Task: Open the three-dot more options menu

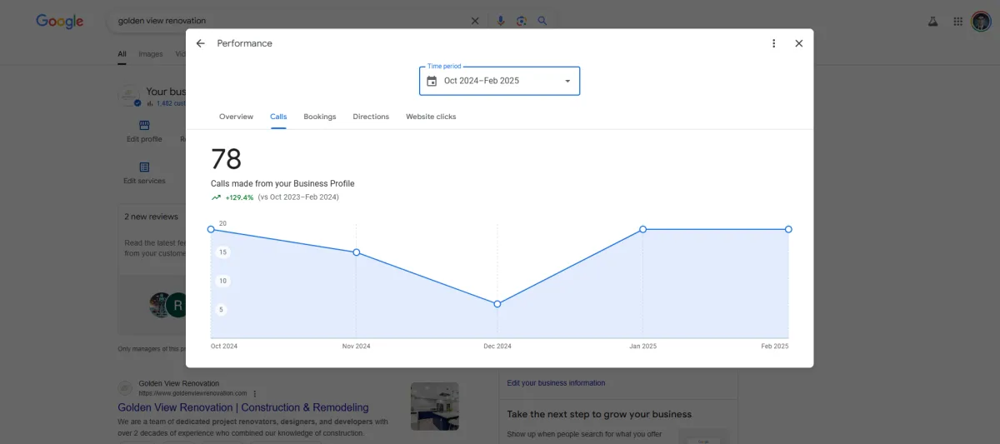Action: coord(773,43)
